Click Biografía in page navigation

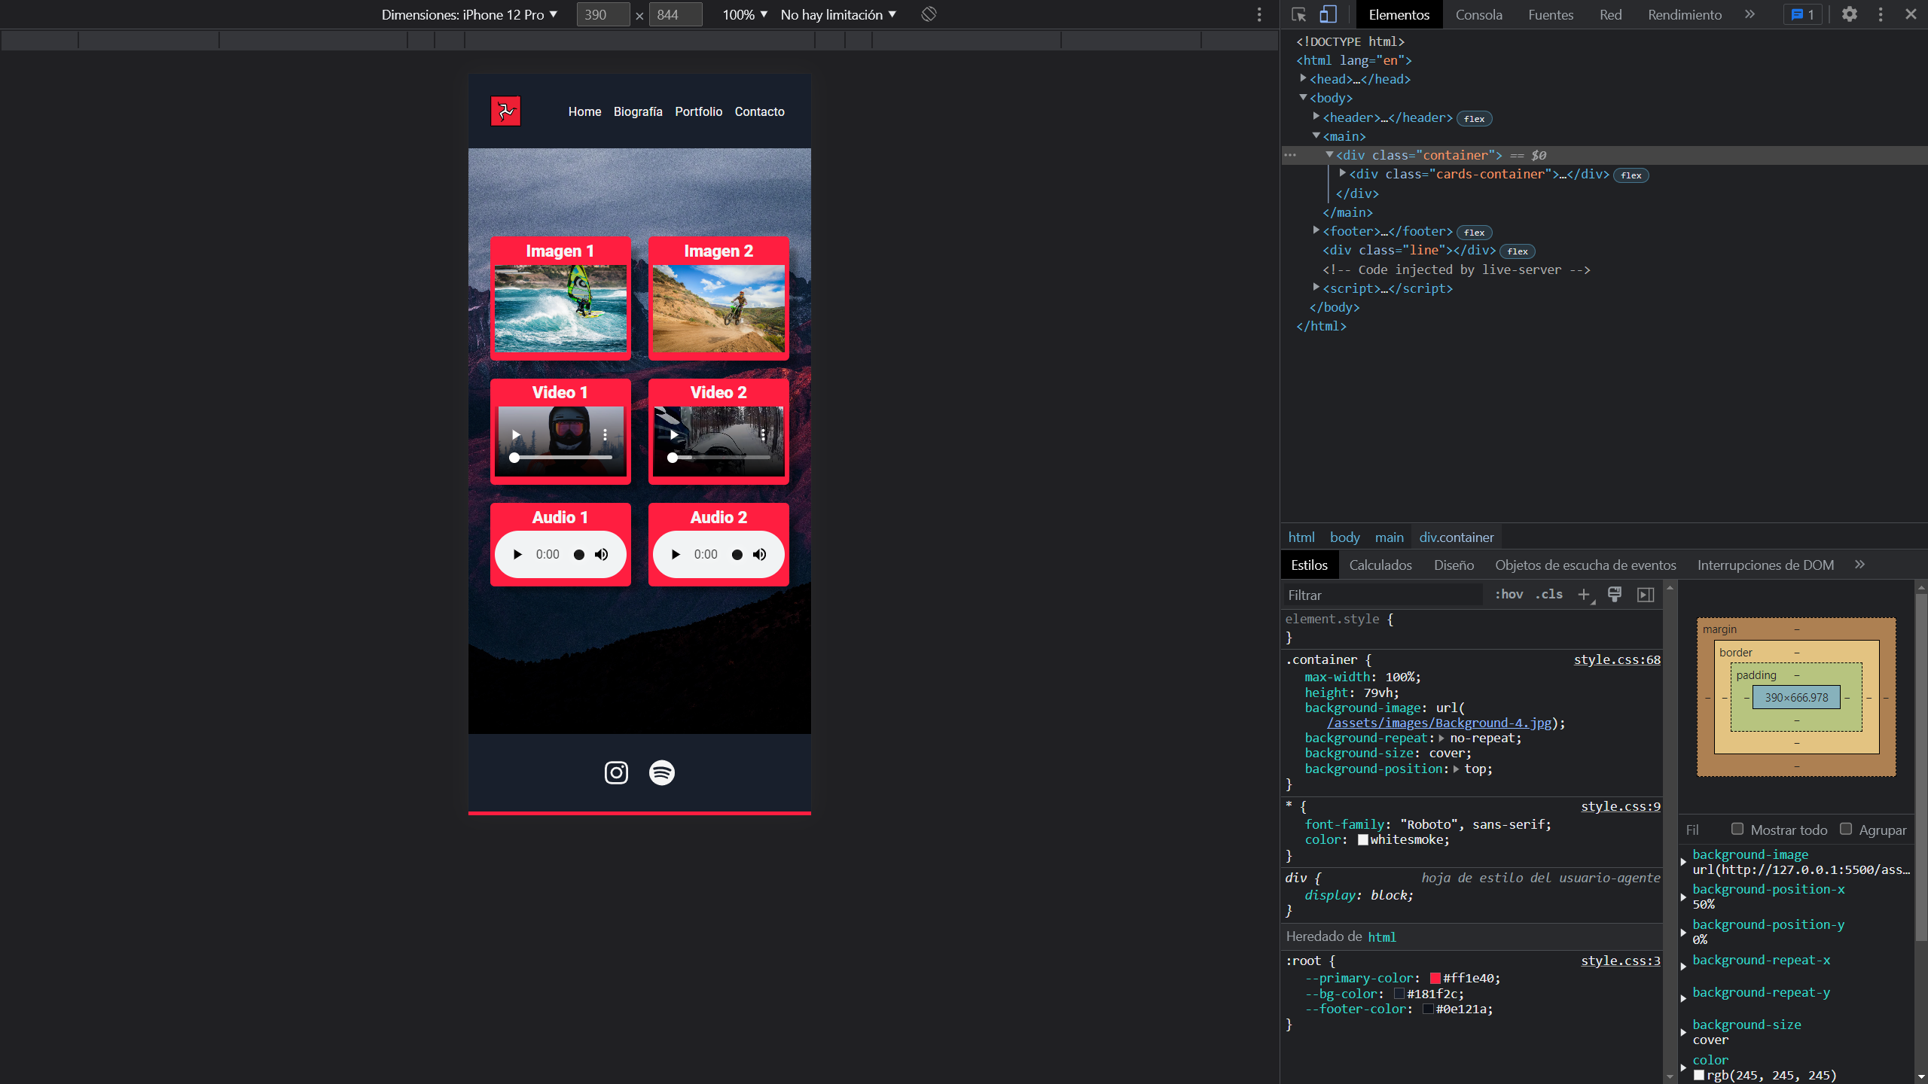pyautogui.click(x=638, y=111)
